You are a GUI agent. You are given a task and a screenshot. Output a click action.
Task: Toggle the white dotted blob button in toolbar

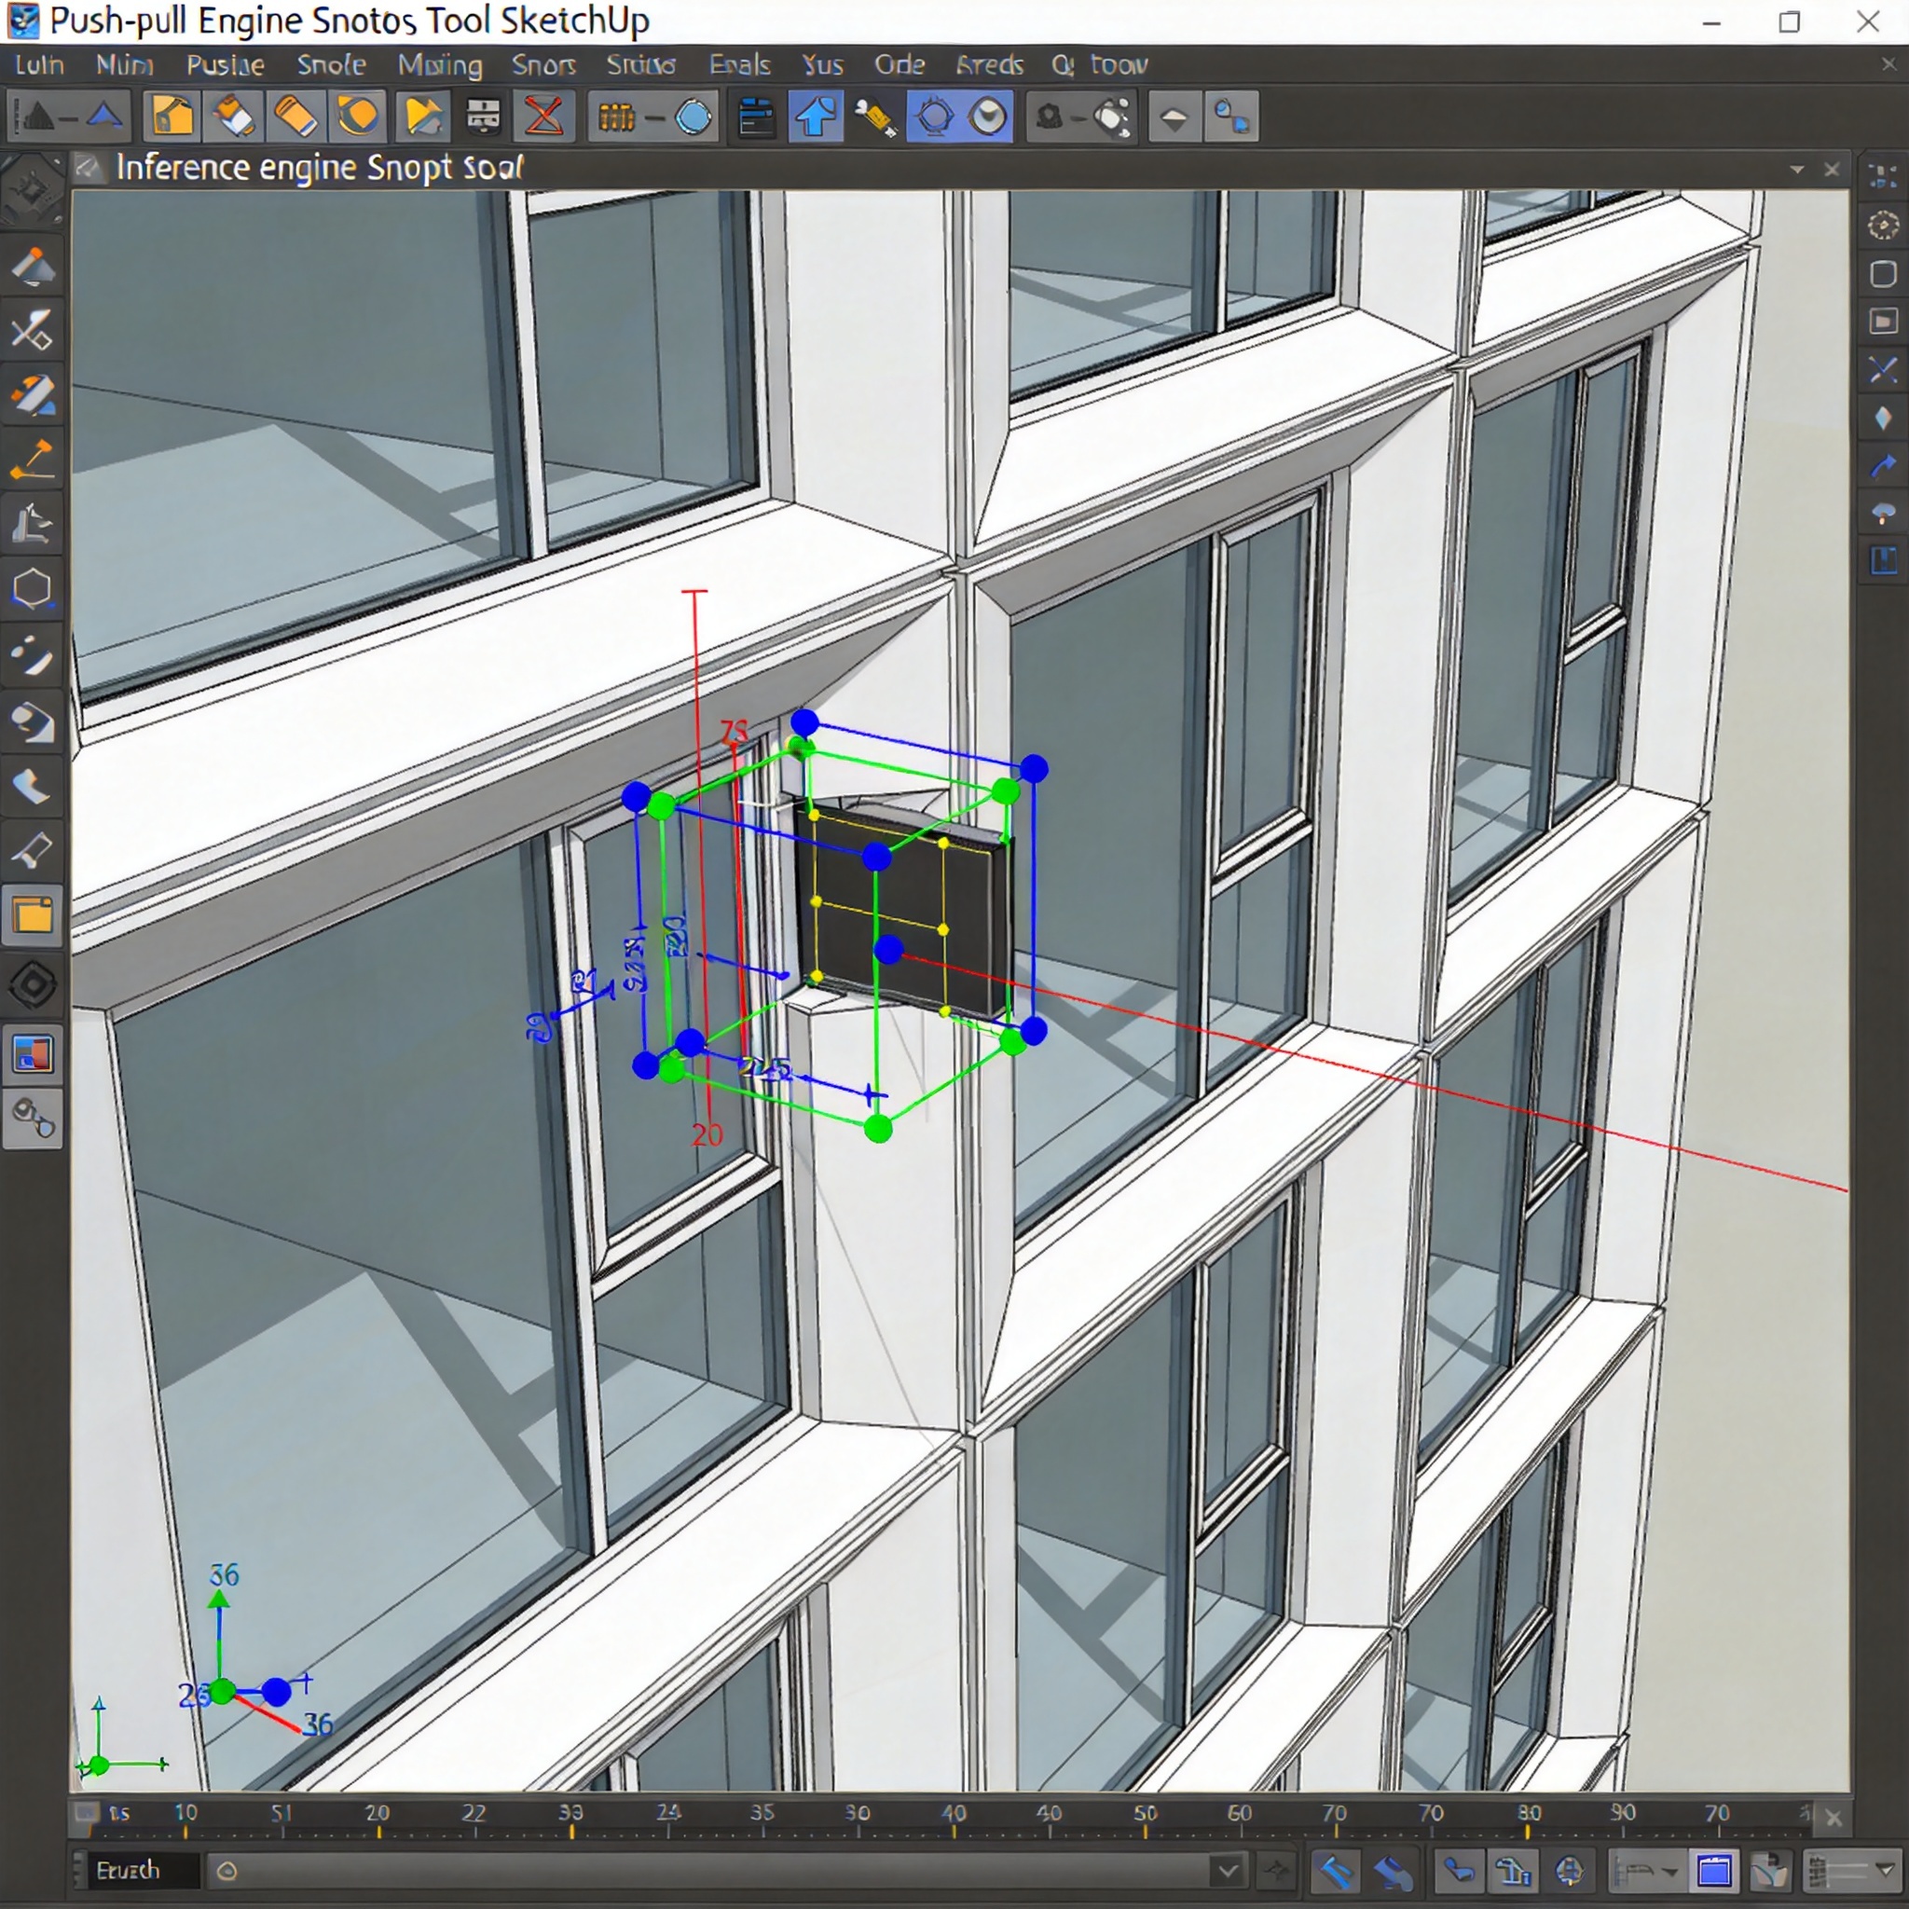pos(1110,117)
